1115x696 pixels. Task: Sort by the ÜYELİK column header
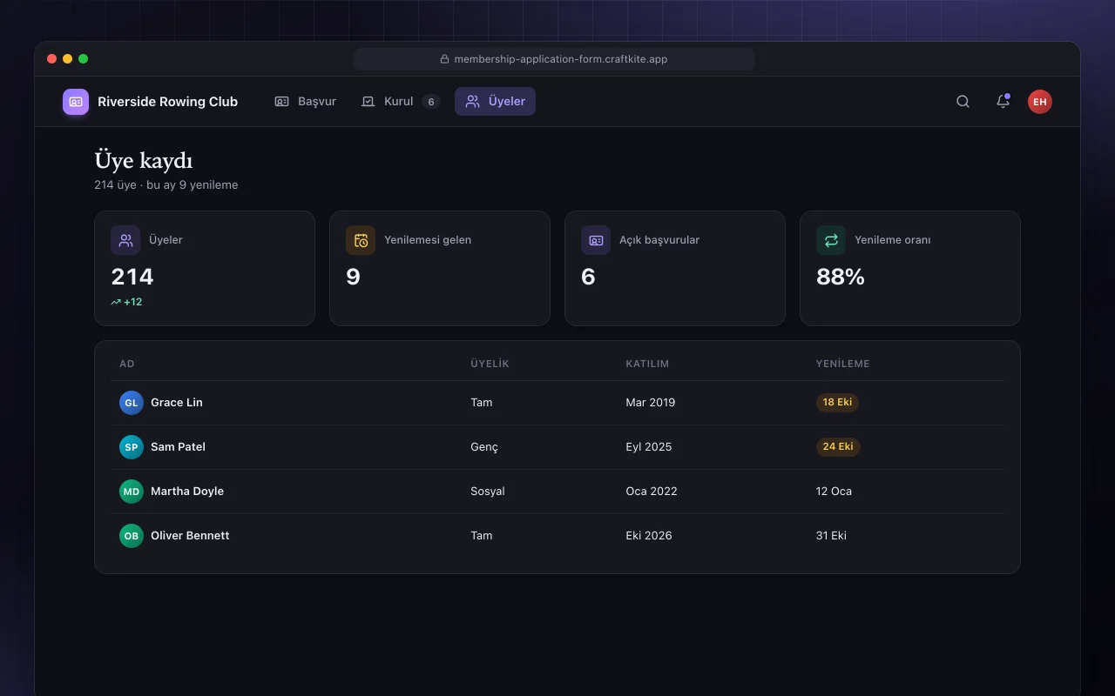coord(490,364)
